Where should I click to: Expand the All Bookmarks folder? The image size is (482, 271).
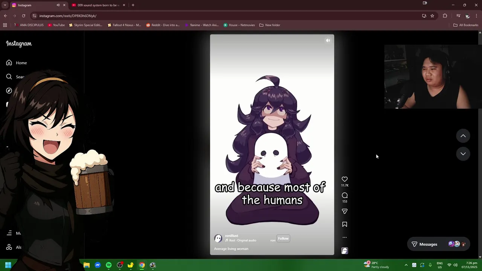(x=466, y=25)
